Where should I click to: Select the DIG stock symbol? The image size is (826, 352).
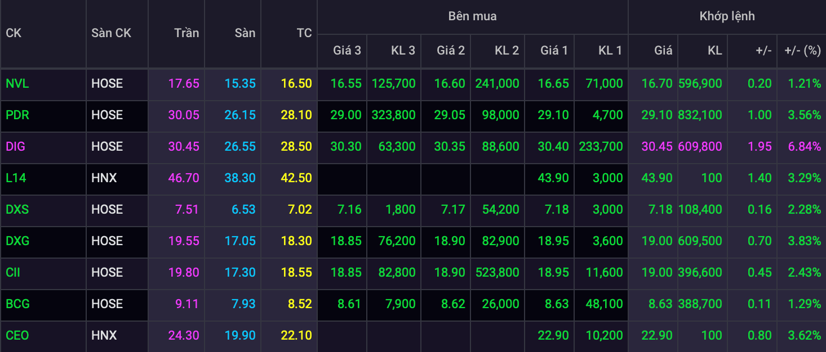(16, 147)
